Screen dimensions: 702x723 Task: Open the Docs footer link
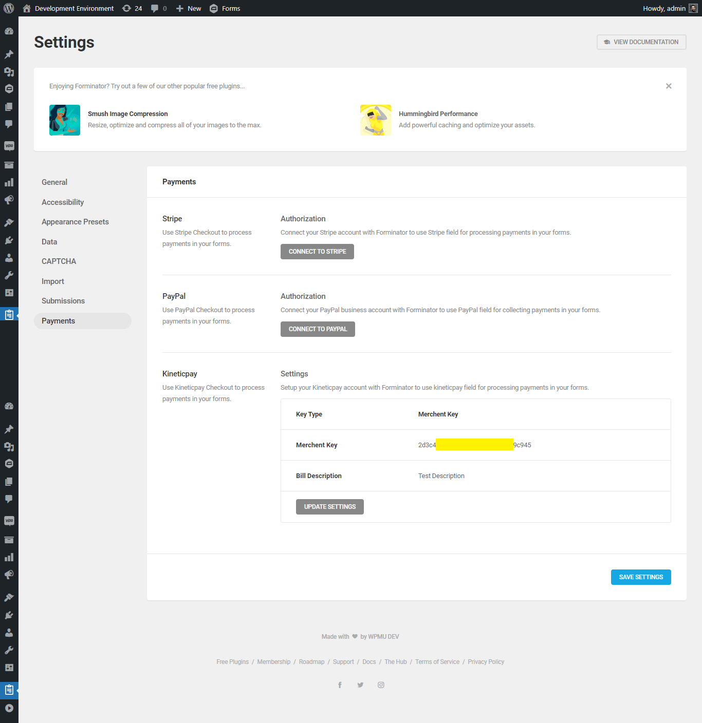point(369,662)
